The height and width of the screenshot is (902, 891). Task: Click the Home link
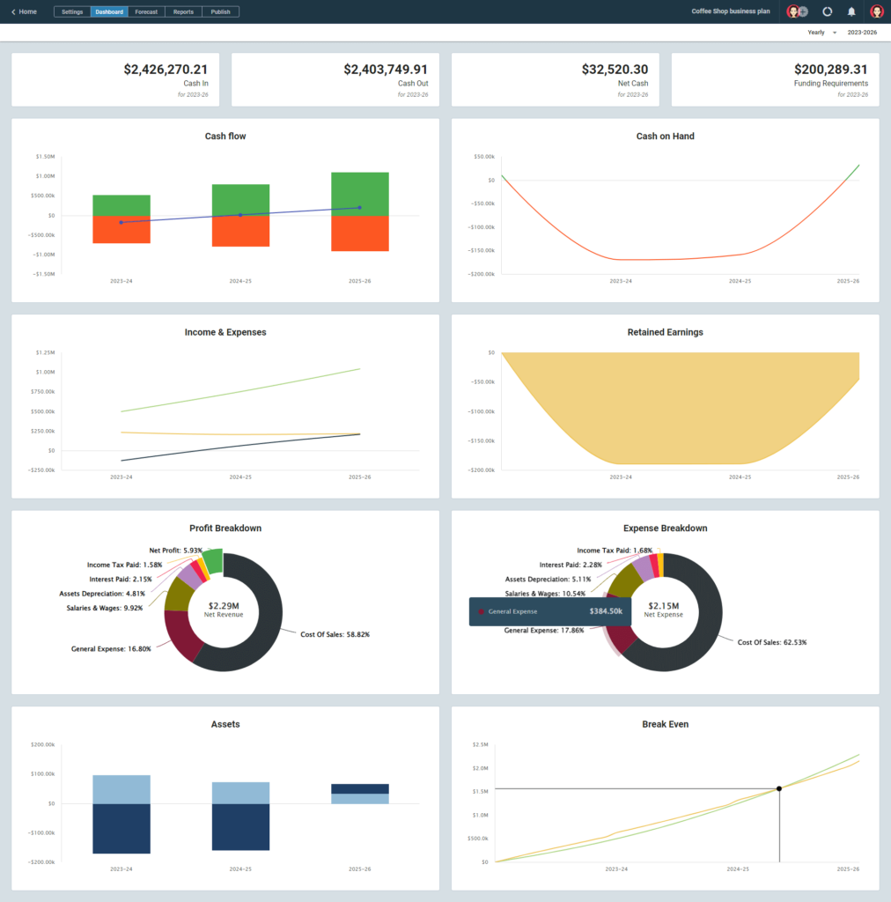(x=28, y=11)
